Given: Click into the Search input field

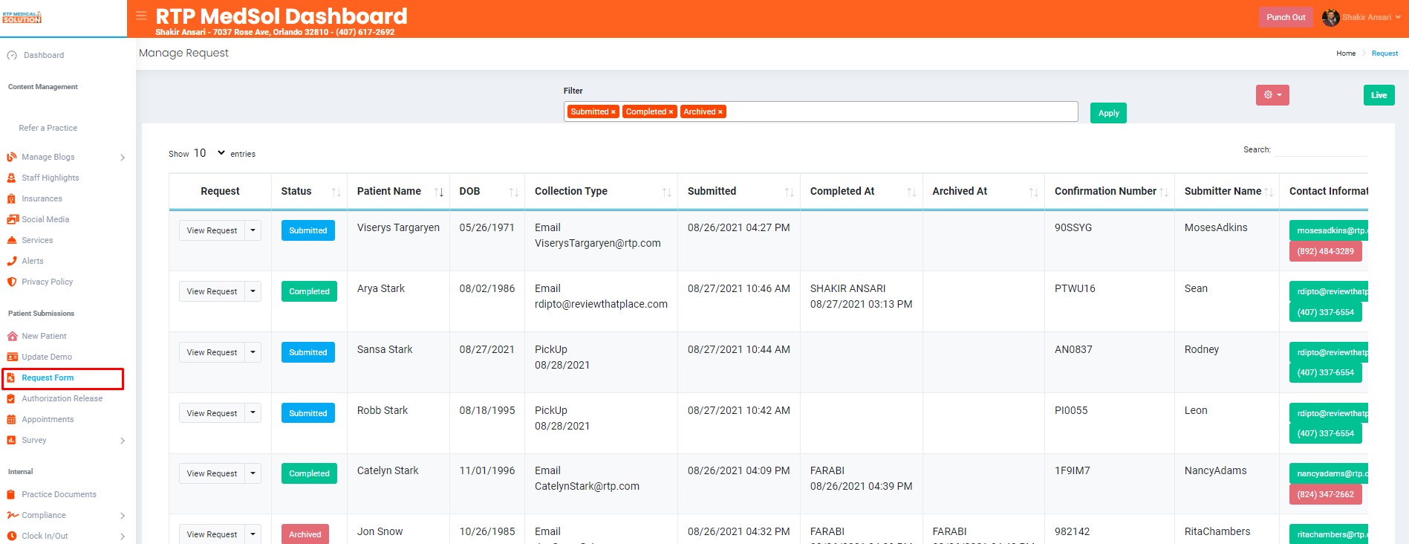Looking at the screenshot, I should pyautogui.click(x=1321, y=149).
